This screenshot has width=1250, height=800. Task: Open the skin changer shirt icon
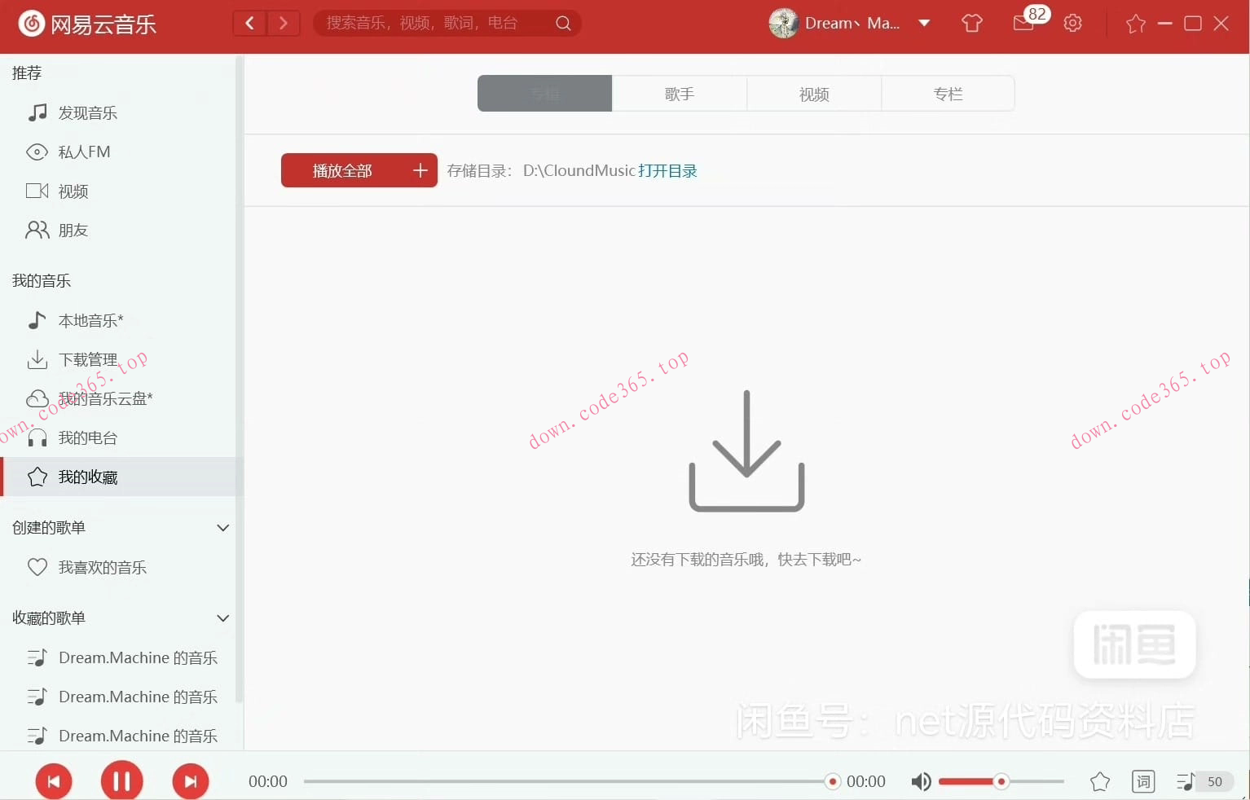tap(972, 23)
